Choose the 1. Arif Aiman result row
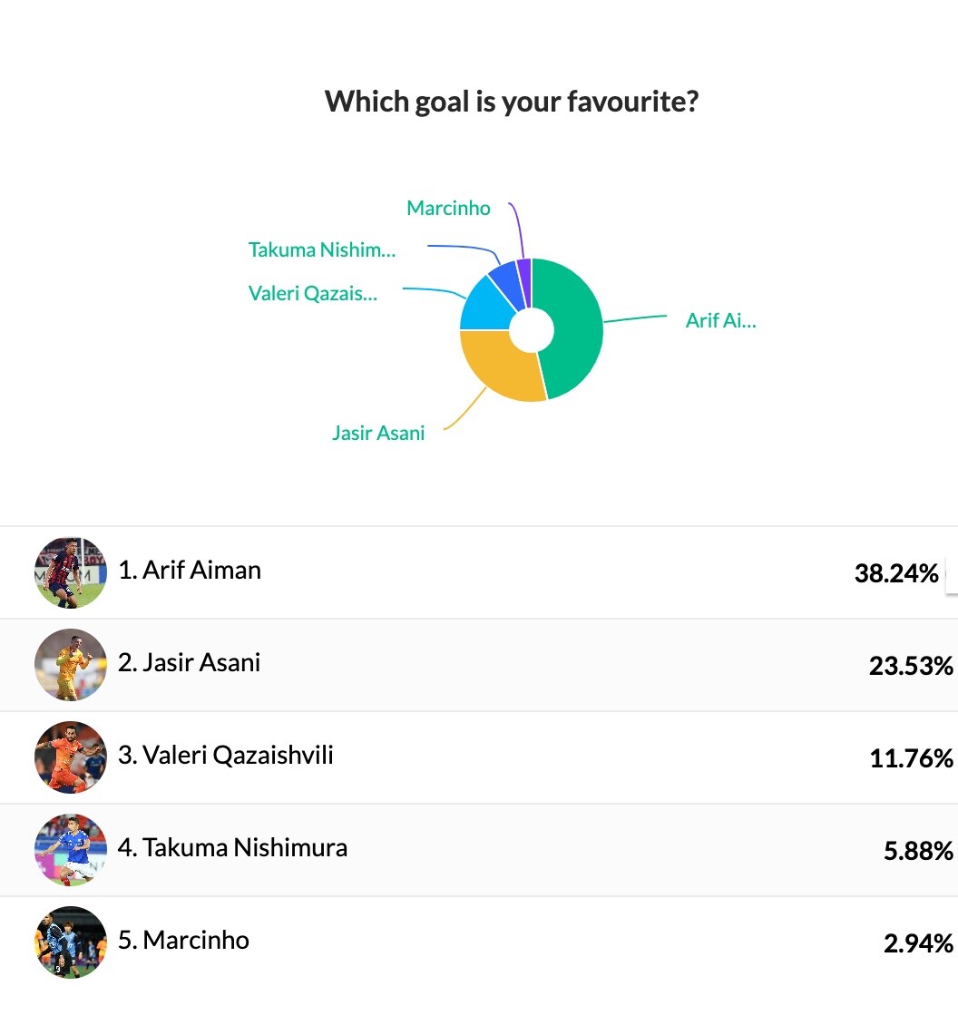 click(479, 572)
